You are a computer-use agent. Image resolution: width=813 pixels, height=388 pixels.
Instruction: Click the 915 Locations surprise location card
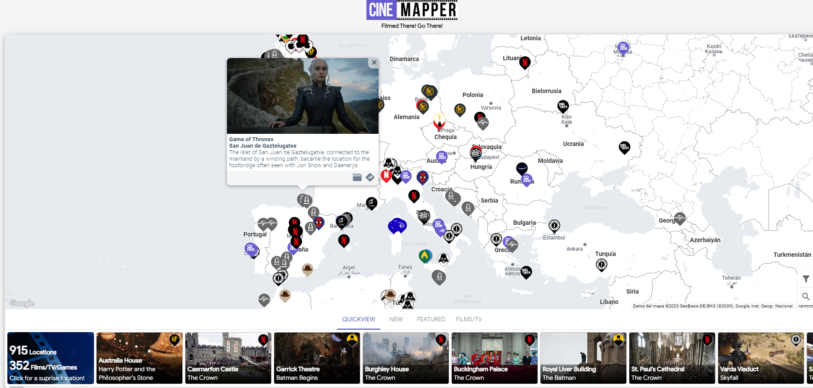[x=51, y=358]
